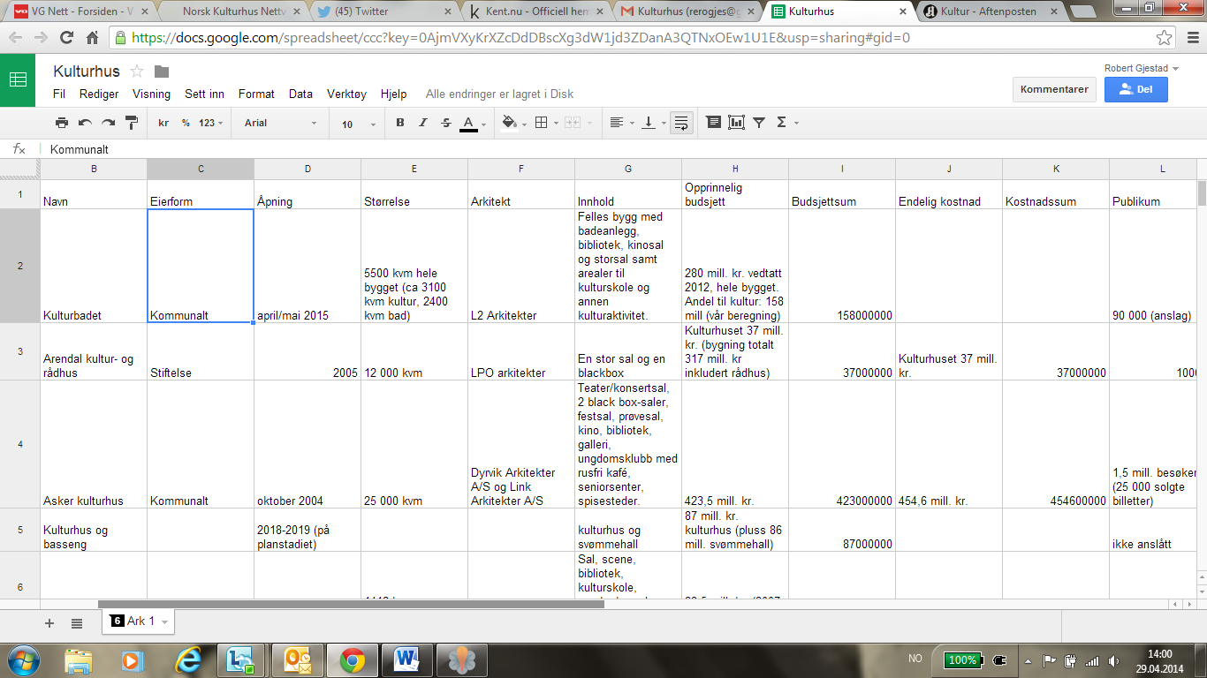Undo the last action
The width and height of the screenshot is (1207, 678).
point(85,123)
